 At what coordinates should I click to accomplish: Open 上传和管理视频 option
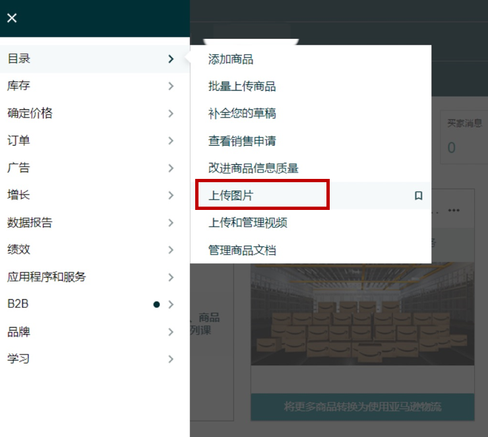click(x=248, y=223)
